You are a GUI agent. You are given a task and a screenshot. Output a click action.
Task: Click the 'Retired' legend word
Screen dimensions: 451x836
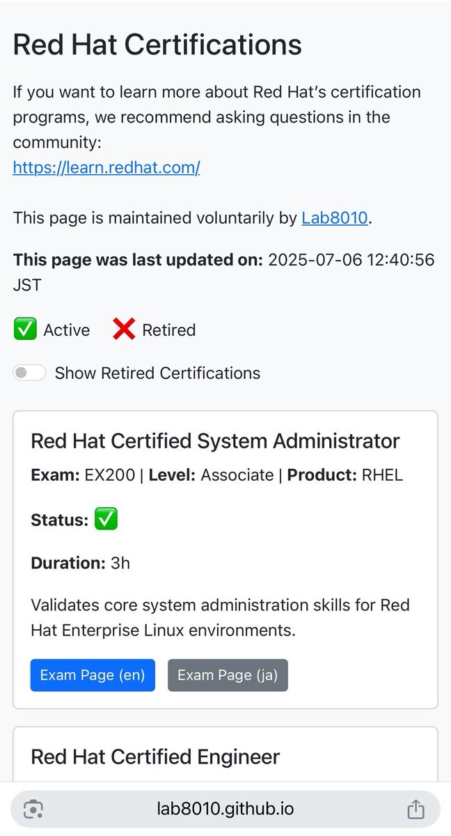tap(169, 330)
